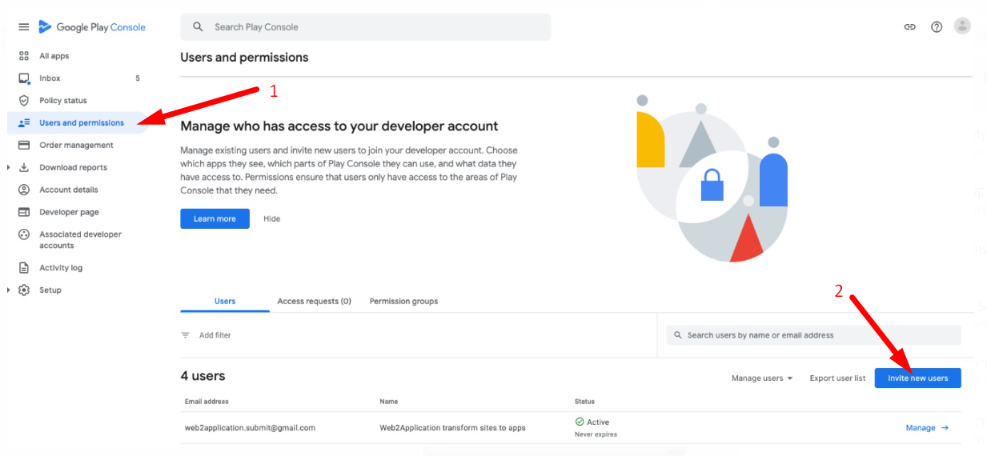The height and width of the screenshot is (456, 987).
Task: Switch to Access requests tab
Action: click(x=314, y=302)
